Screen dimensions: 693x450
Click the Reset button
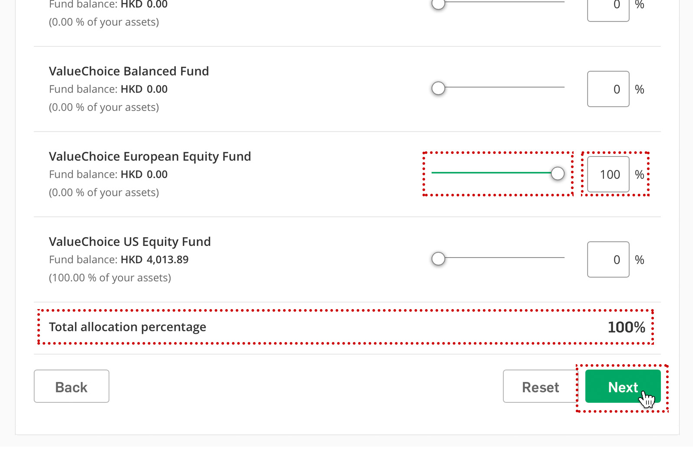point(540,386)
